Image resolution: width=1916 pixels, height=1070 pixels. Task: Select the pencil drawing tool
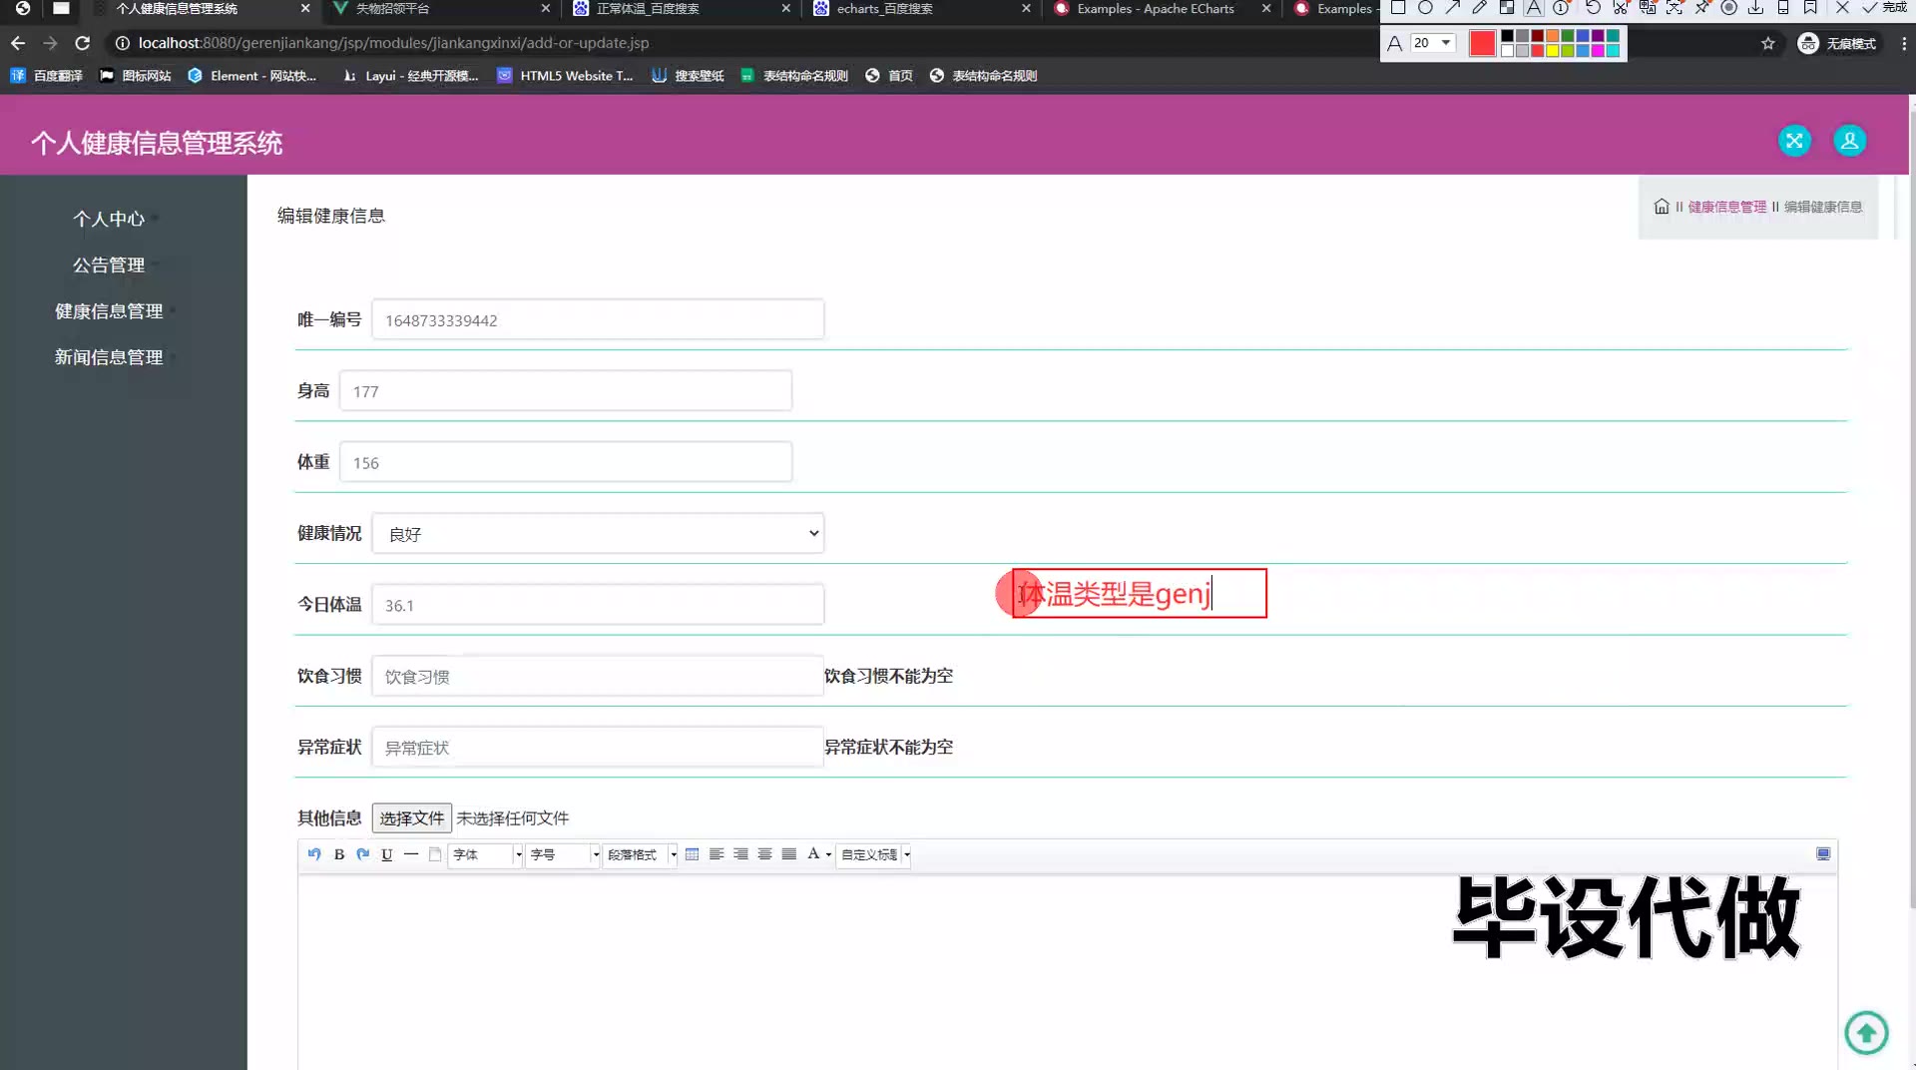(x=1479, y=8)
